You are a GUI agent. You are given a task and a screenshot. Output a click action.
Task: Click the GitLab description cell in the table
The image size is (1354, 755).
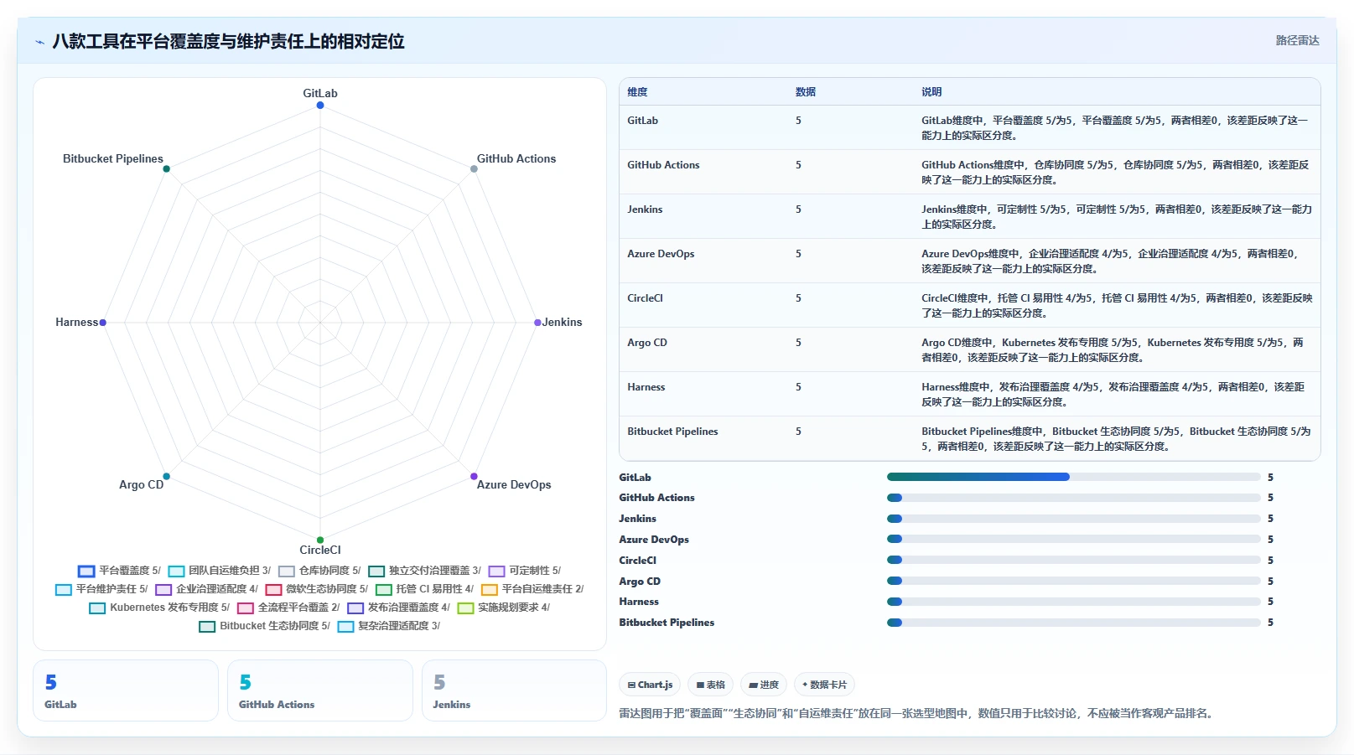tap(1116, 127)
